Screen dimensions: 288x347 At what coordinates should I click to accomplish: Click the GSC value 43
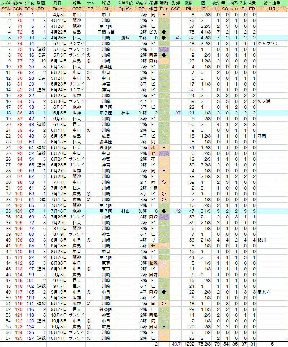tap(178, 38)
